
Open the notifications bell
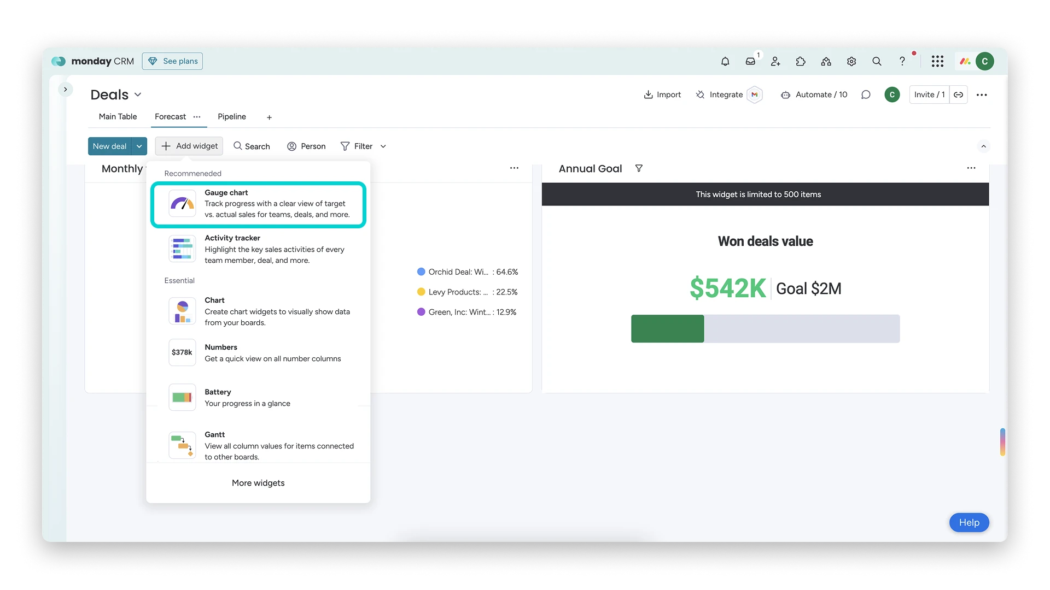point(725,62)
